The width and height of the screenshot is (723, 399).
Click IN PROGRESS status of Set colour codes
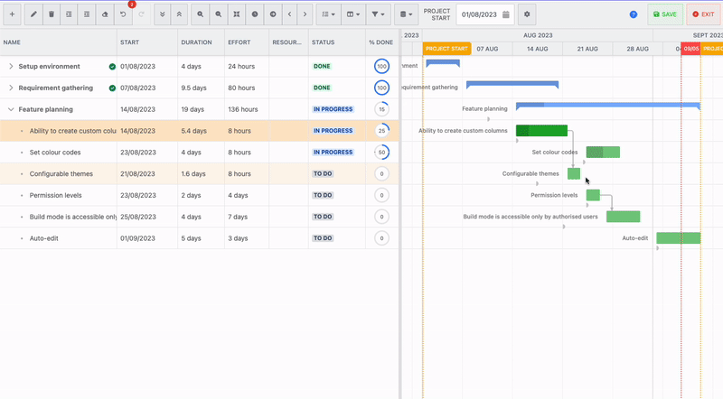point(333,152)
